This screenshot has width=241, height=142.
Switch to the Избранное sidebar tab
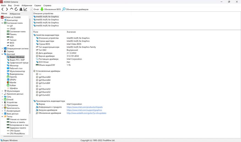click(15, 14)
